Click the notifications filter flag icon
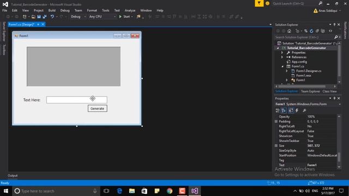 [x=259, y=3]
